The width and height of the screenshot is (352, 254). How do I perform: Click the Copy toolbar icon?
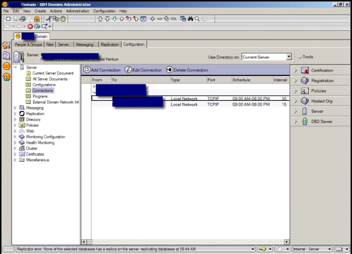[56, 19]
